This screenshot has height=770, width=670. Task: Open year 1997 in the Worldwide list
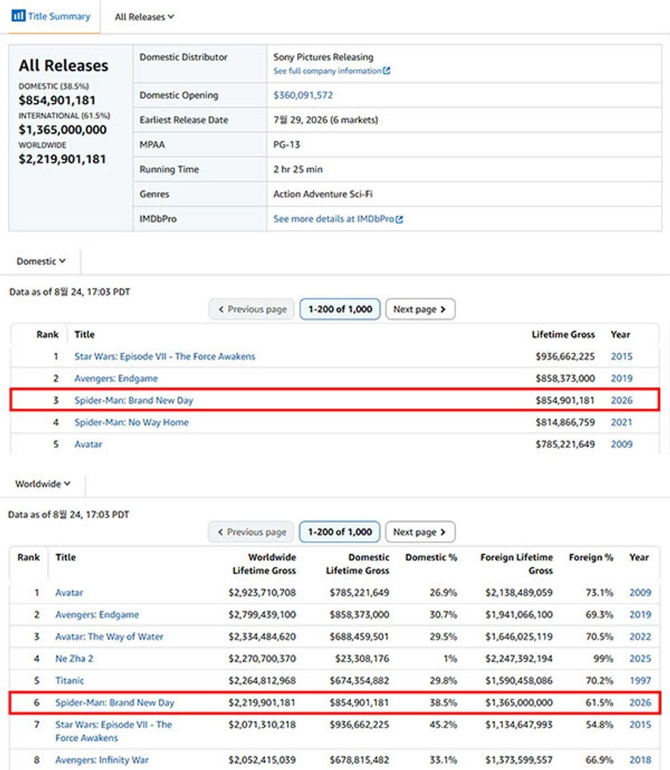pos(640,681)
